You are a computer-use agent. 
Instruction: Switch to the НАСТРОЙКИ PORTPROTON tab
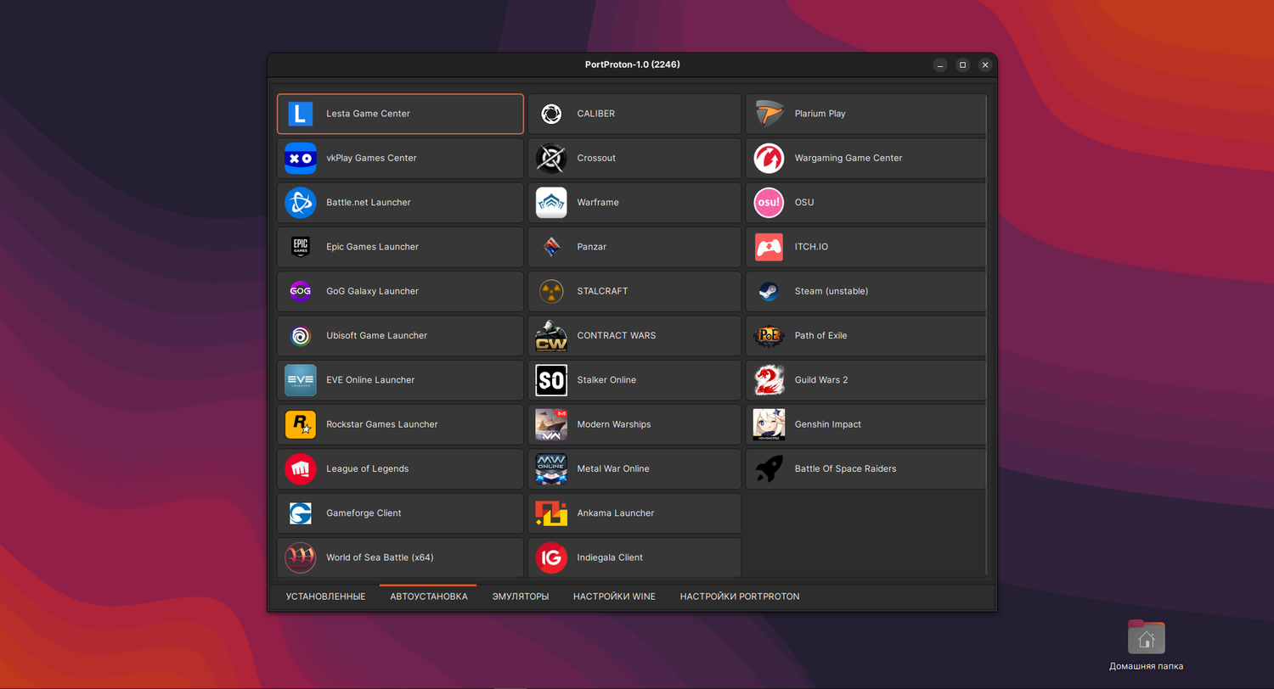[x=740, y=597]
